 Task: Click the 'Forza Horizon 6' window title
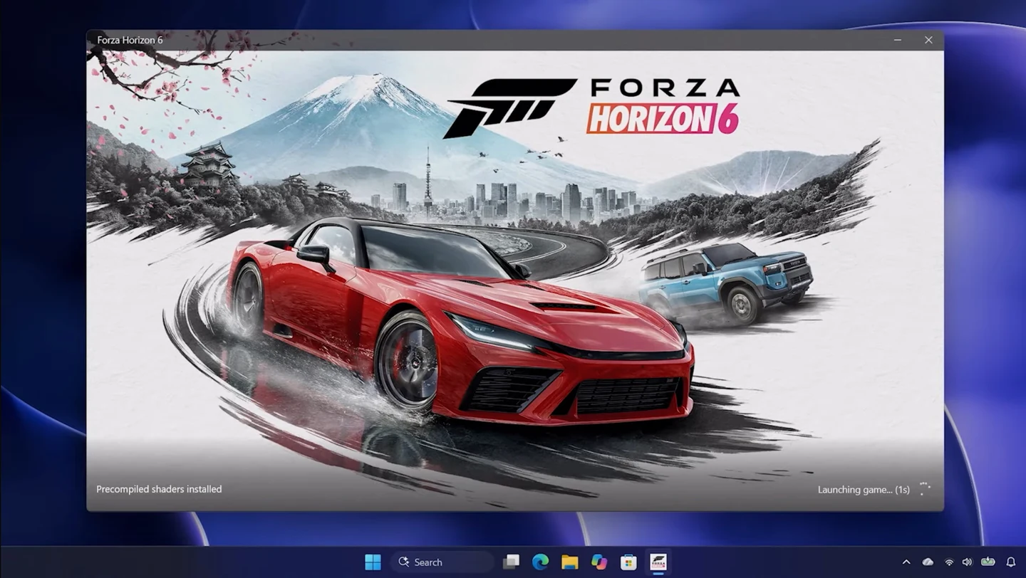coord(130,40)
